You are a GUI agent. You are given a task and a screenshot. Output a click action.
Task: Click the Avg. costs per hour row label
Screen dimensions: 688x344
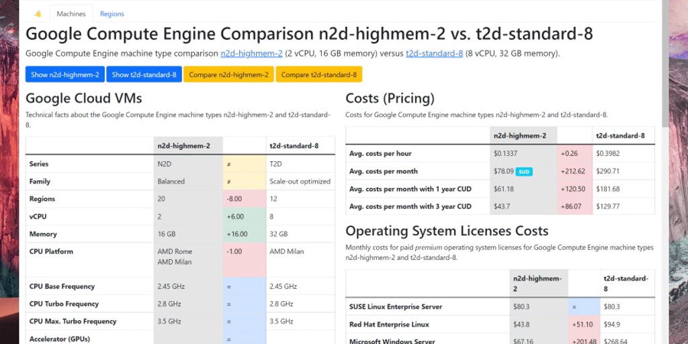pos(380,154)
